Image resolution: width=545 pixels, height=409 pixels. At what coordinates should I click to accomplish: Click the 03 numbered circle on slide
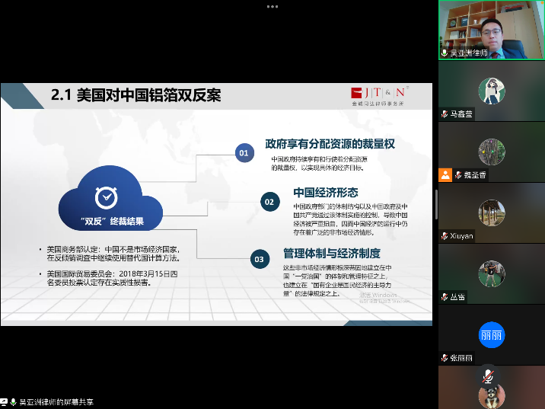259,259
